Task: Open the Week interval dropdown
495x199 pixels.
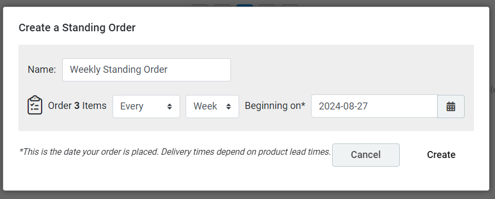Action: 212,106
